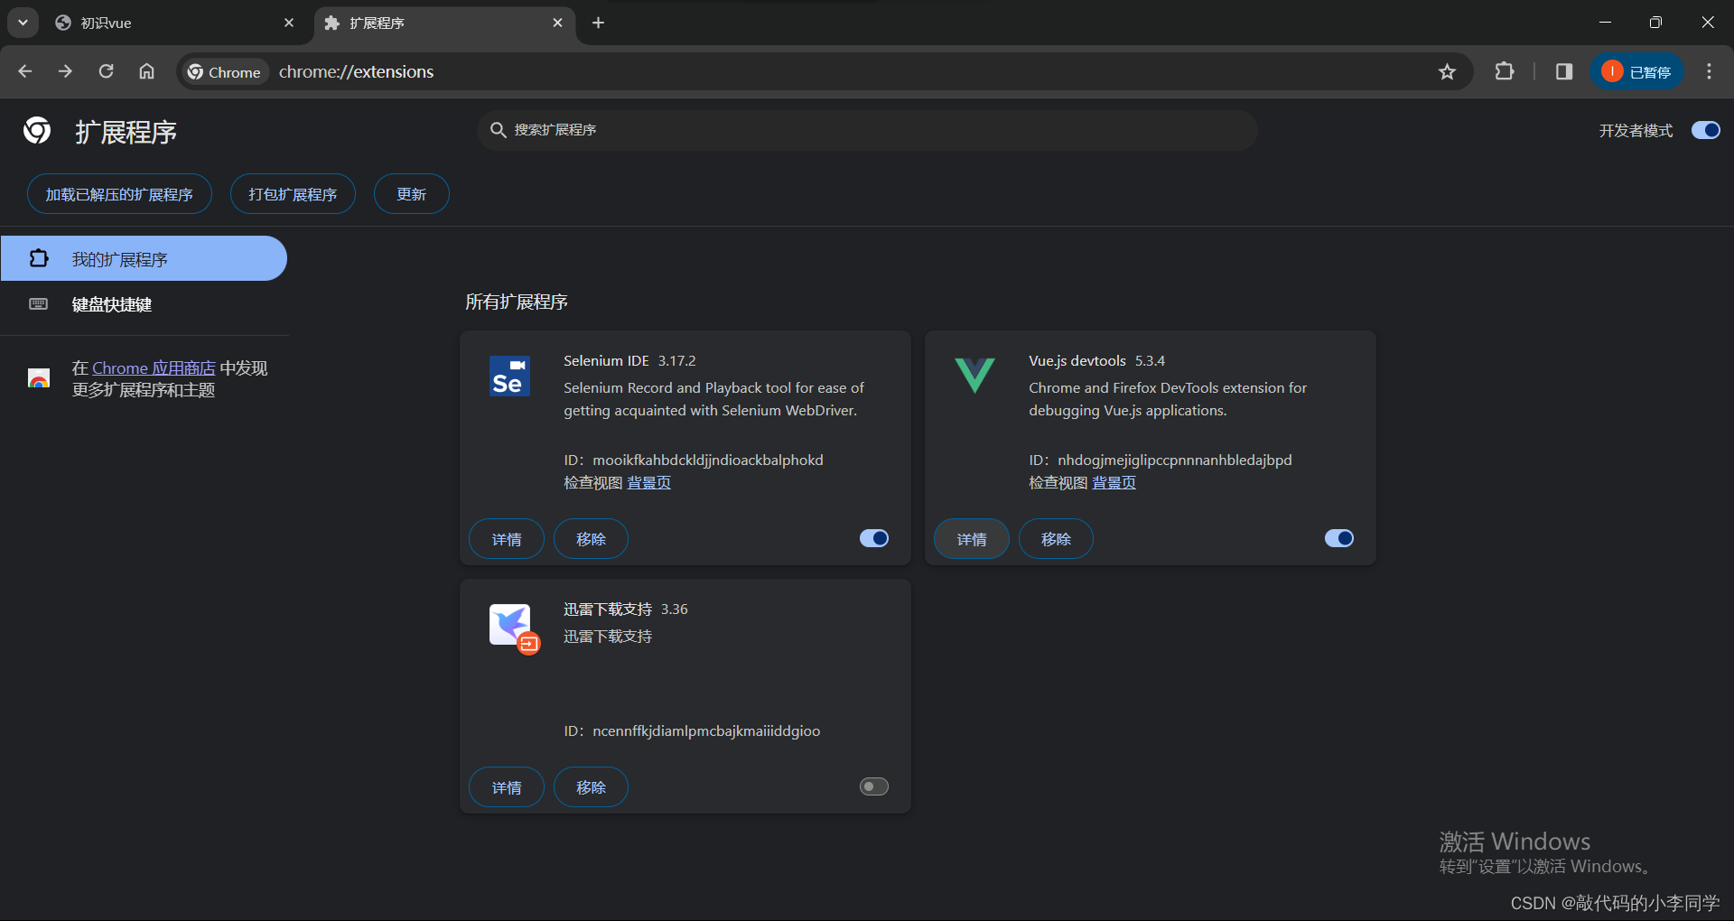The width and height of the screenshot is (1734, 921).
Task: Toggle 开发者模式 developer mode switch
Action: tap(1705, 130)
